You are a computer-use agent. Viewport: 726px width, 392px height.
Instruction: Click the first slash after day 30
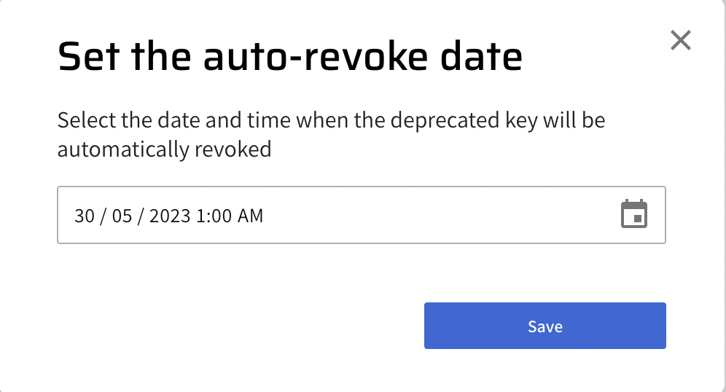104,216
